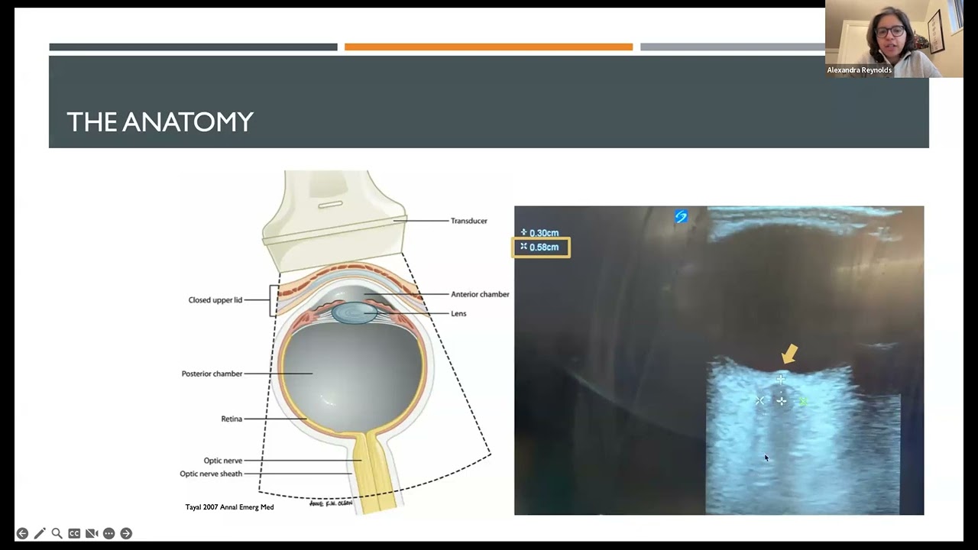Image resolution: width=978 pixels, height=550 pixels.
Task: Go to the previous slide arrow
Action: click(22, 533)
